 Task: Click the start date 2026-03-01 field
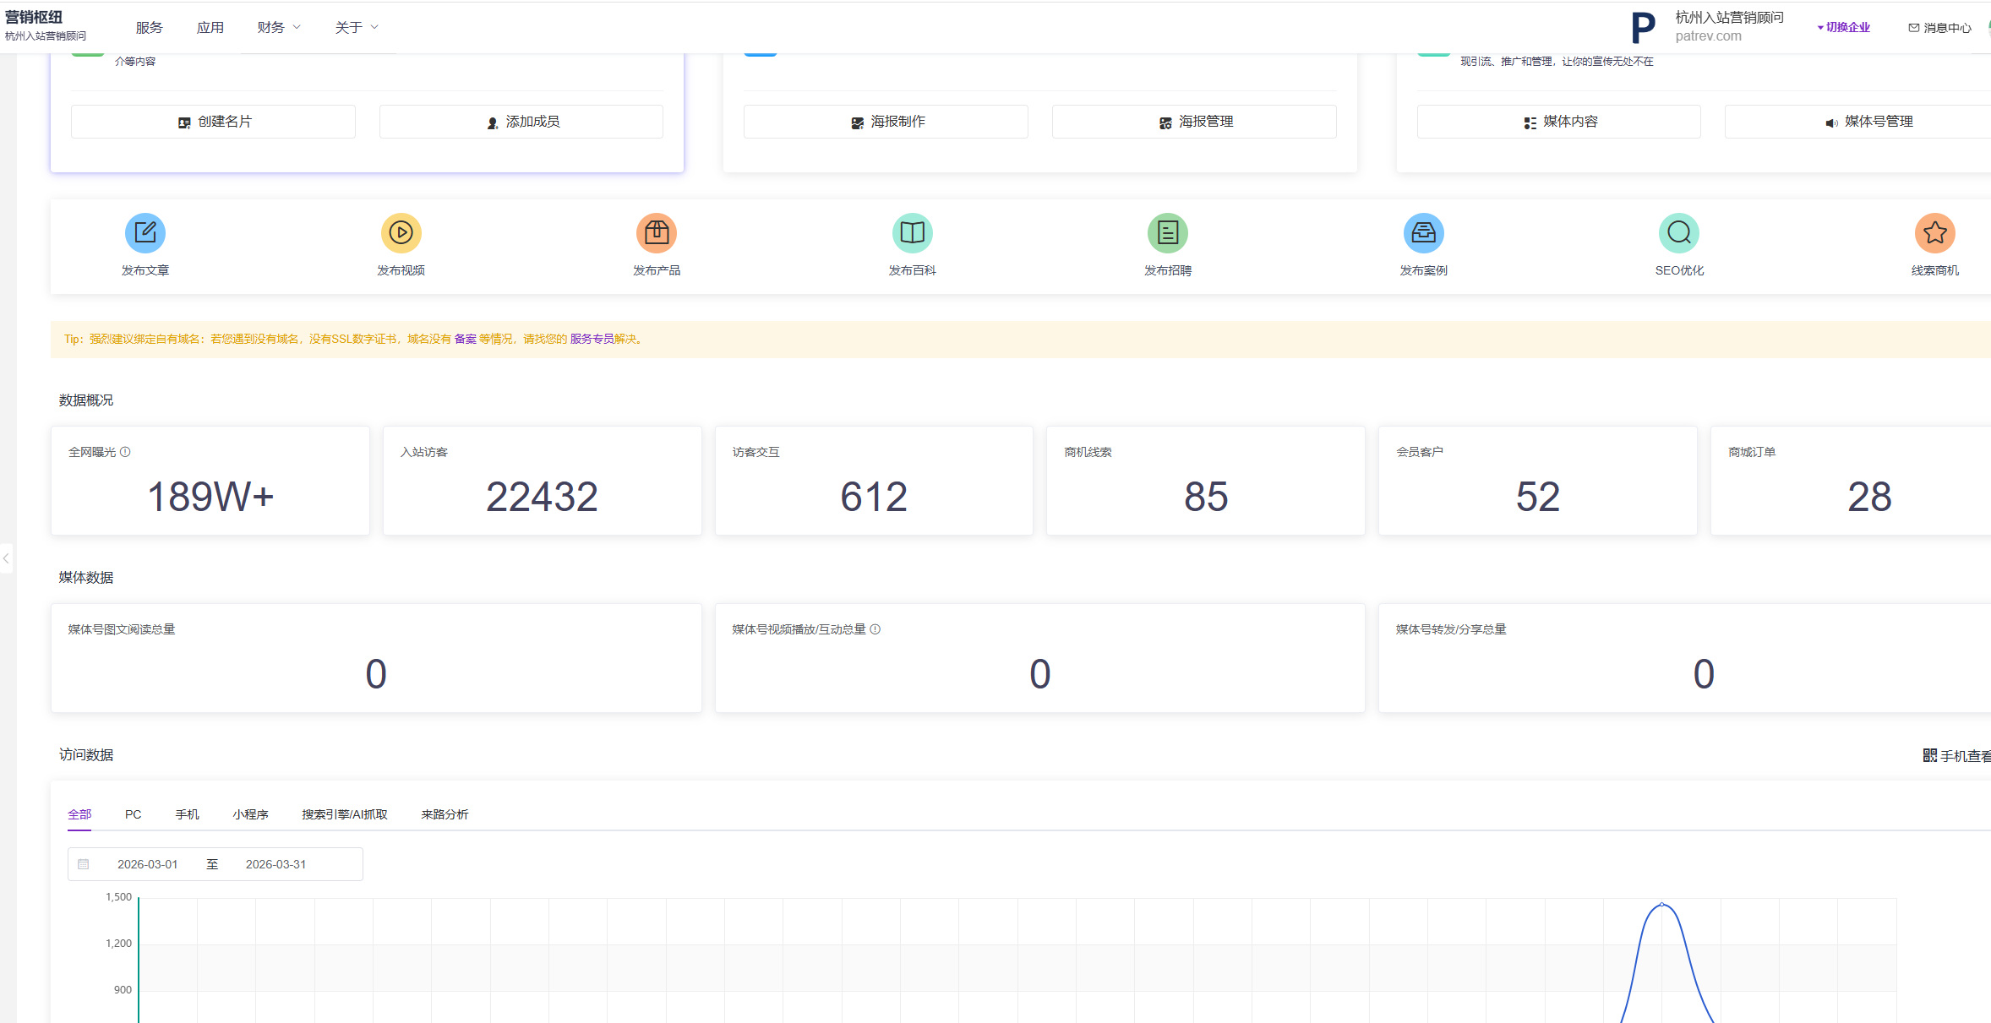pyautogui.click(x=148, y=864)
